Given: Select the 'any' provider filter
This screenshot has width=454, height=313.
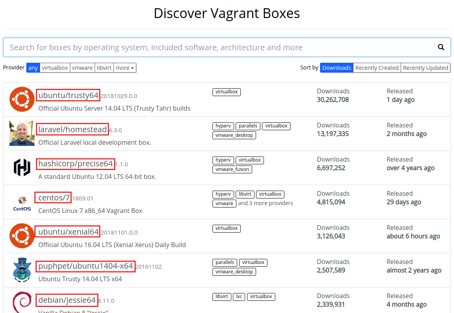Looking at the screenshot, I should click(x=33, y=68).
